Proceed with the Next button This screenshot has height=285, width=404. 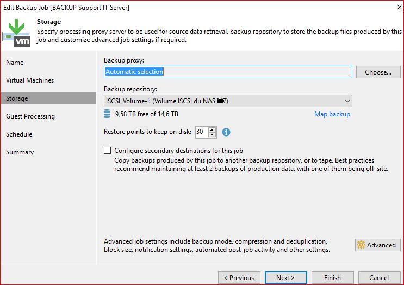click(x=285, y=277)
